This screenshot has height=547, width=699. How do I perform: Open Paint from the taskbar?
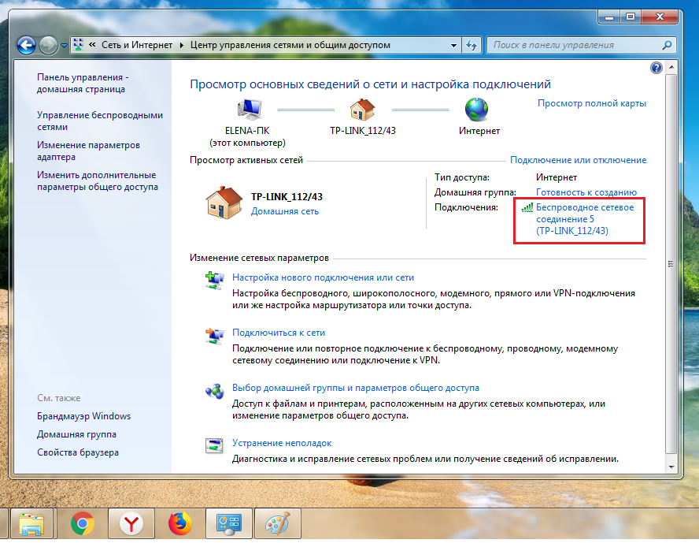[x=276, y=524]
